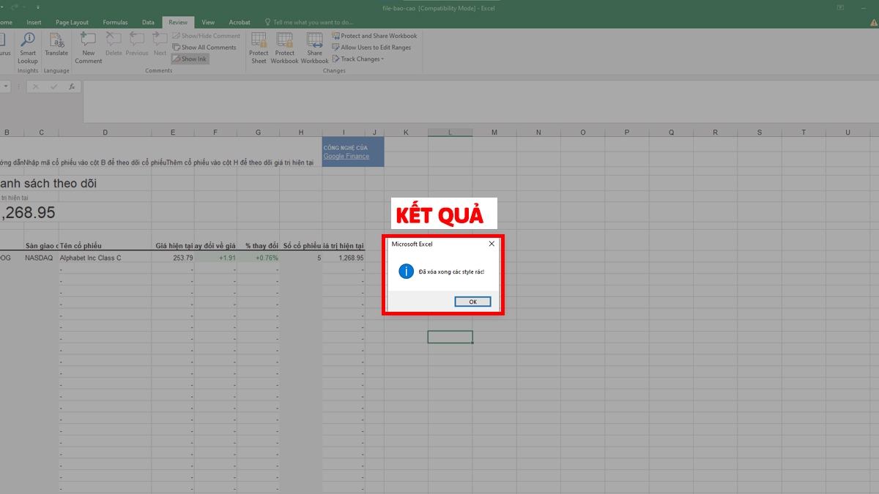Toggle Show All Comments

[x=204, y=47]
